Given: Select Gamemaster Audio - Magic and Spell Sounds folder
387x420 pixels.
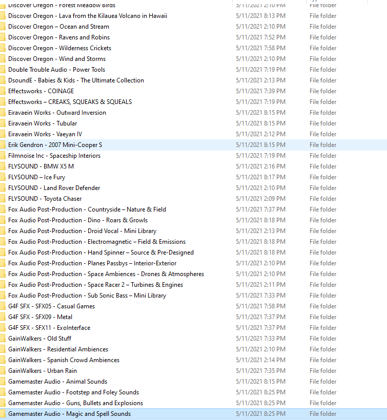Looking at the screenshot, I should [x=69, y=414].
